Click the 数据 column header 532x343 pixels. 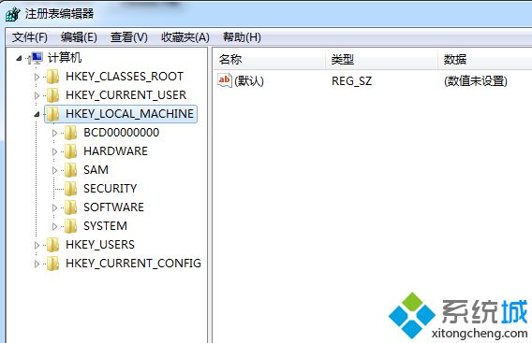(x=485, y=60)
